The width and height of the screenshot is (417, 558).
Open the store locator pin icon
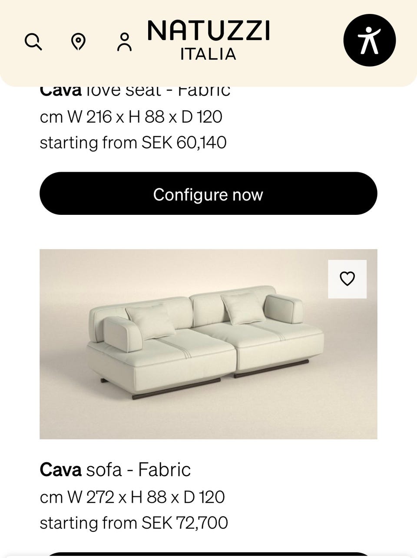click(78, 42)
